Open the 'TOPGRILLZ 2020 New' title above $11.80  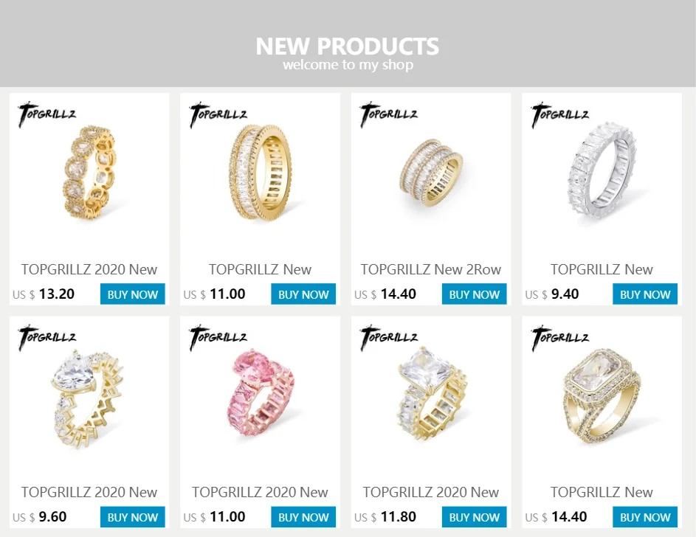tap(430, 492)
